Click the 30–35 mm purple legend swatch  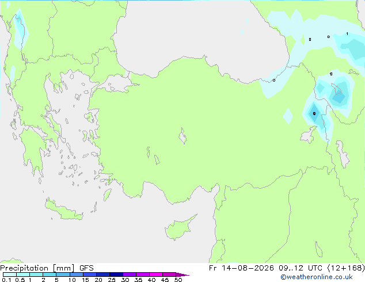pyautogui.click(x=130, y=275)
